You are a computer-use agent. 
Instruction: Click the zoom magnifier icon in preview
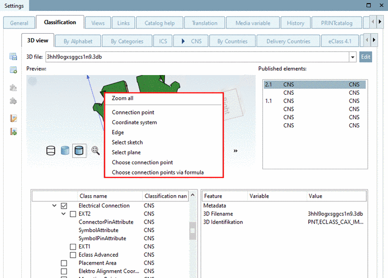pyautogui.click(x=96, y=151)
